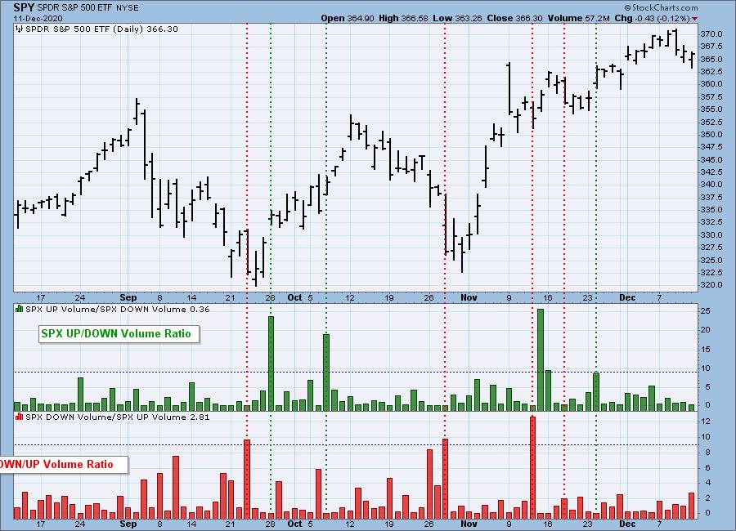
Task: Click the tallest red bar in DOWN/UP ratio panel
Action: (532, 467)
